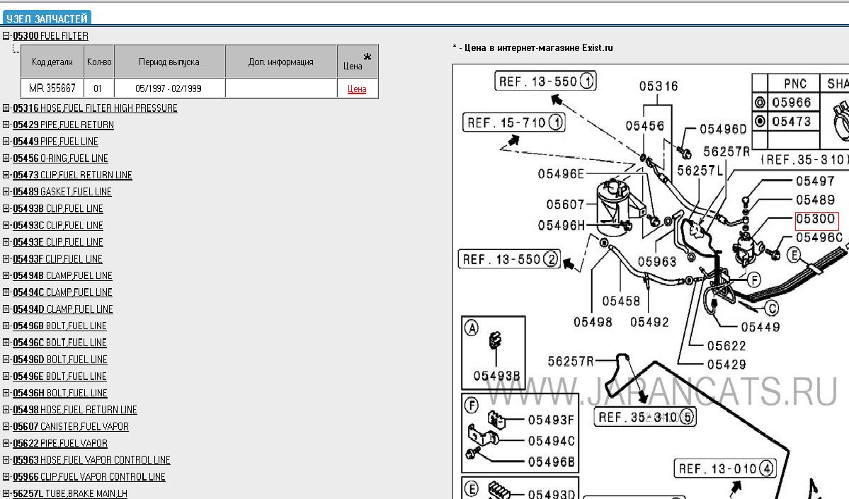Click the 05963 label in diagram

pyautogui.click(x=657, y=262)
